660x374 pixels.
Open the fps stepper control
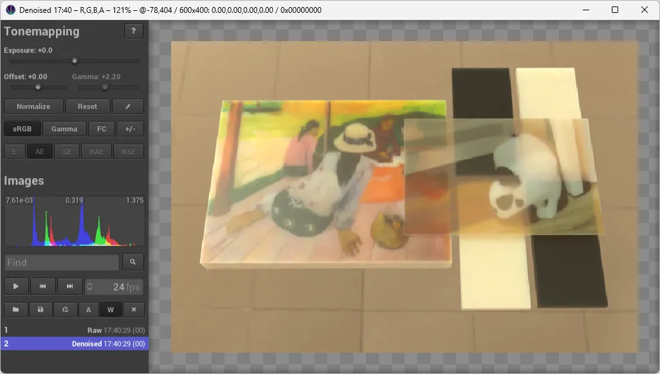(x=91, y=286)
